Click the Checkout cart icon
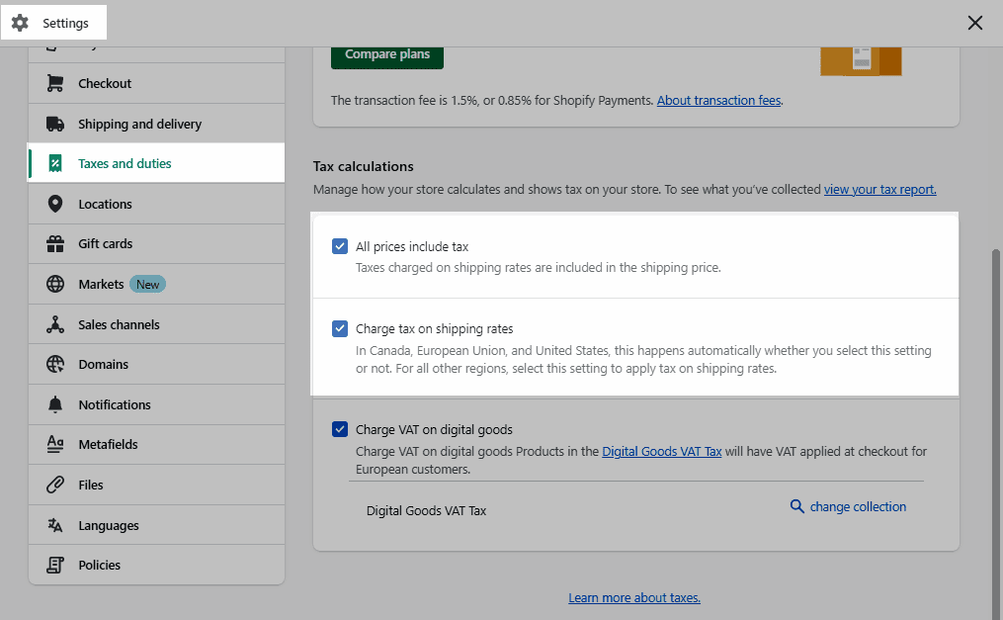 (x=55, y=83)
